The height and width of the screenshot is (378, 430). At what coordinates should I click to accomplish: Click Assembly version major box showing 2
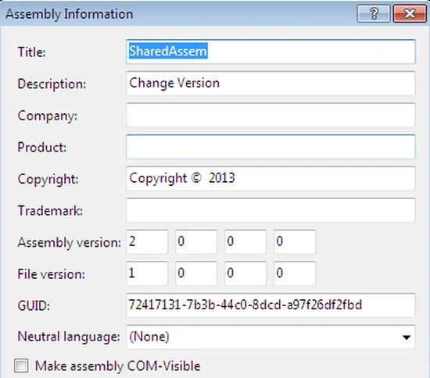pyautogui.click(x=147, y=242)
